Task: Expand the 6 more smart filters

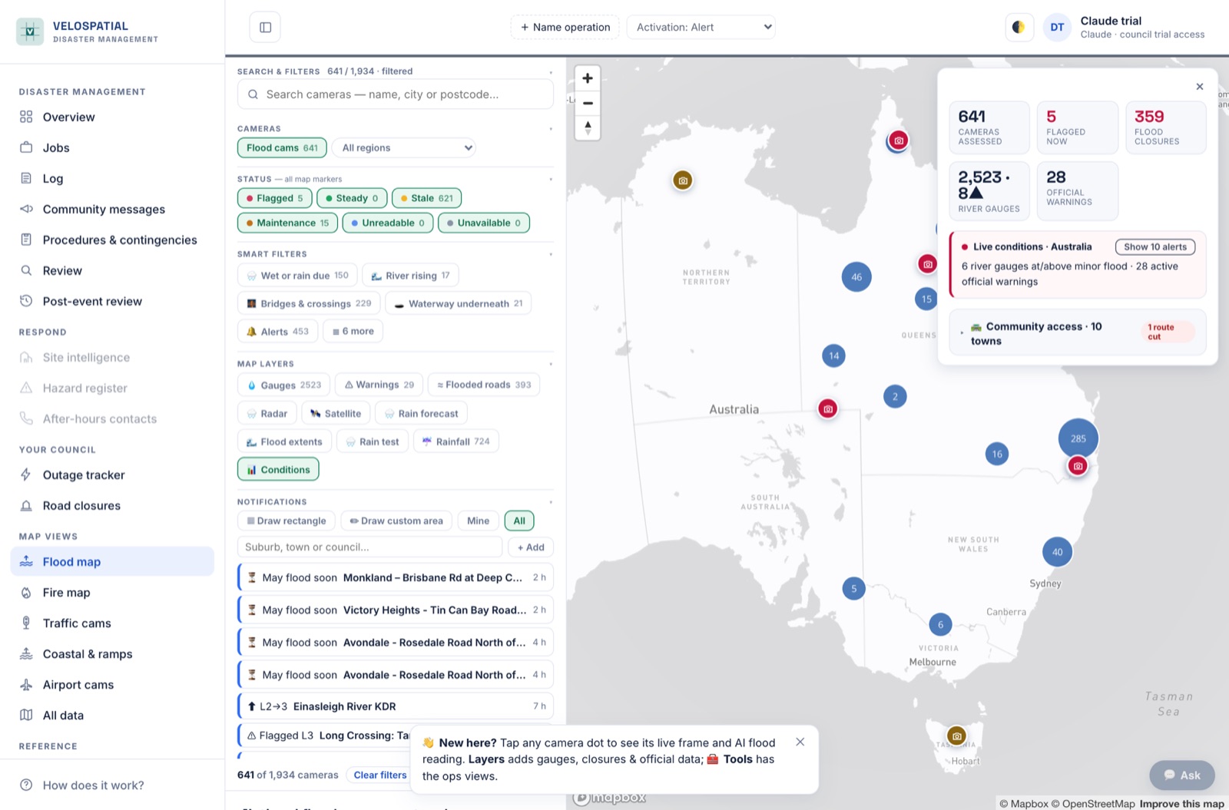Action: click(353, 331)
